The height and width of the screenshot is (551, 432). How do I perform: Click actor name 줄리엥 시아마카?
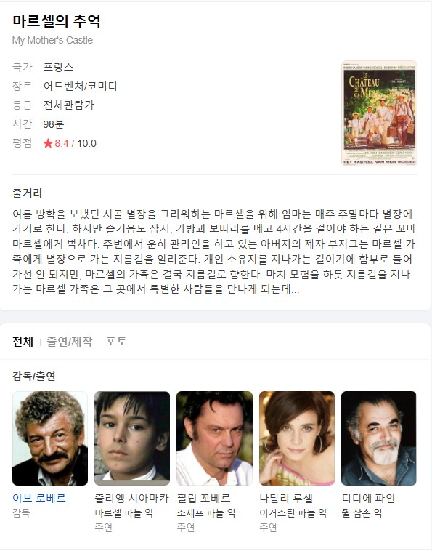click(x=131, y=498)
